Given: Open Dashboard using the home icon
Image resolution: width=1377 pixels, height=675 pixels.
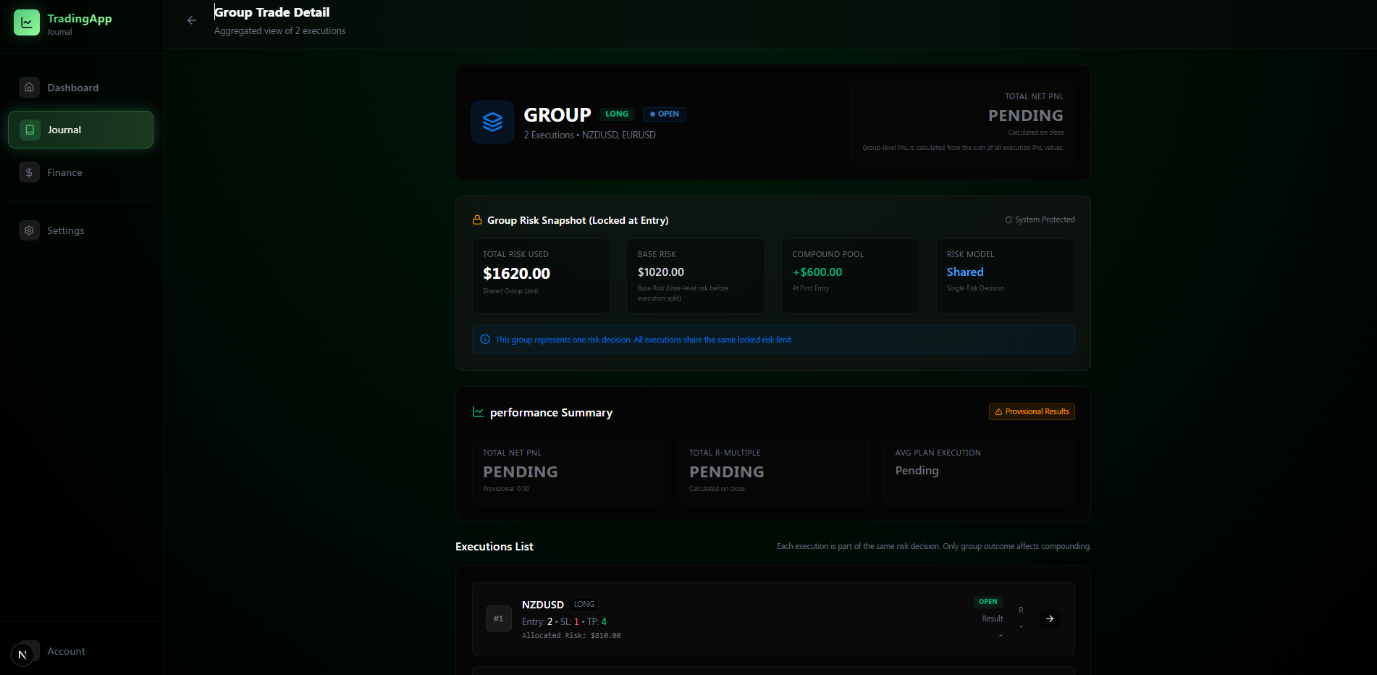Looking at the screenshot, I should (x=29, y=87).
